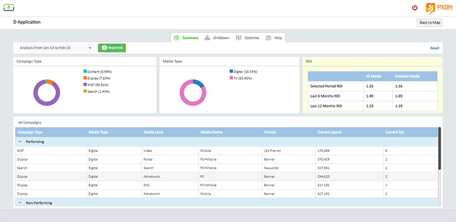Click the Reset link
This screenshot has width=456, height=222.
point(434,48)
